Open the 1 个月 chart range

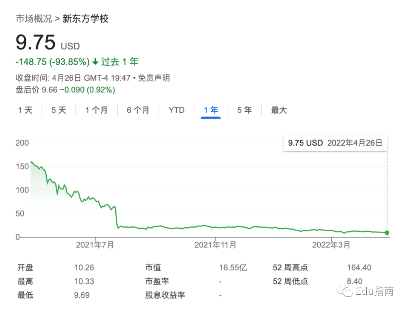pyautogui.click(x=96, y=110)
